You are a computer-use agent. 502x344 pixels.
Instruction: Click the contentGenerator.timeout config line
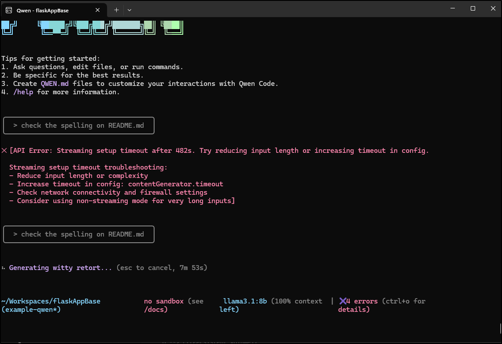(116, 184)
